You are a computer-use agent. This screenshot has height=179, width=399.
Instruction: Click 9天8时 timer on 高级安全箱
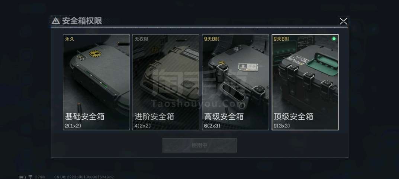coord(212,39)
